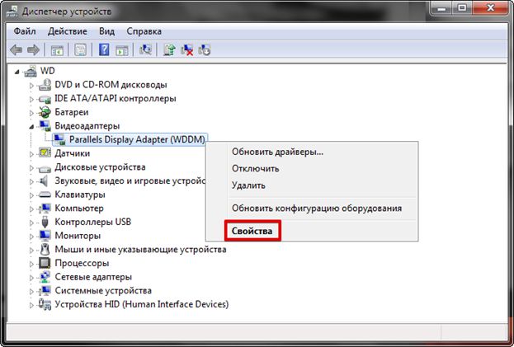Open the Вид menu
This screenshot has height=347, width=514.
pyautogui.click(x=107, y=31)
